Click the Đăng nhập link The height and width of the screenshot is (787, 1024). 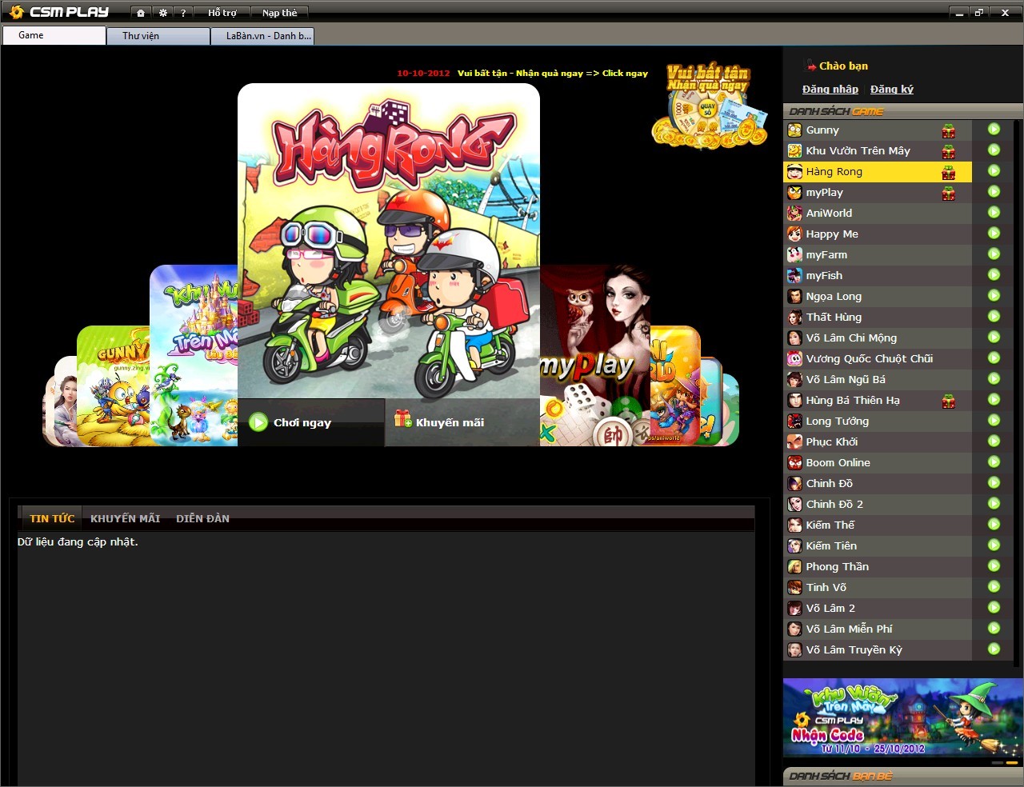click(x=830, y=90)
